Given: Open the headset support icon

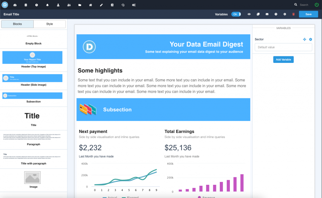Looking at the screenshot, I should [x=123, y=5].
